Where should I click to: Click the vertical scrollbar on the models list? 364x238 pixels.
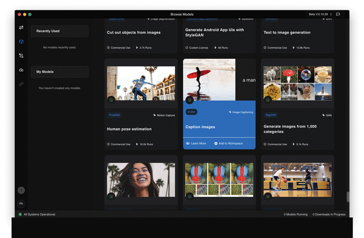click(348, 197)
